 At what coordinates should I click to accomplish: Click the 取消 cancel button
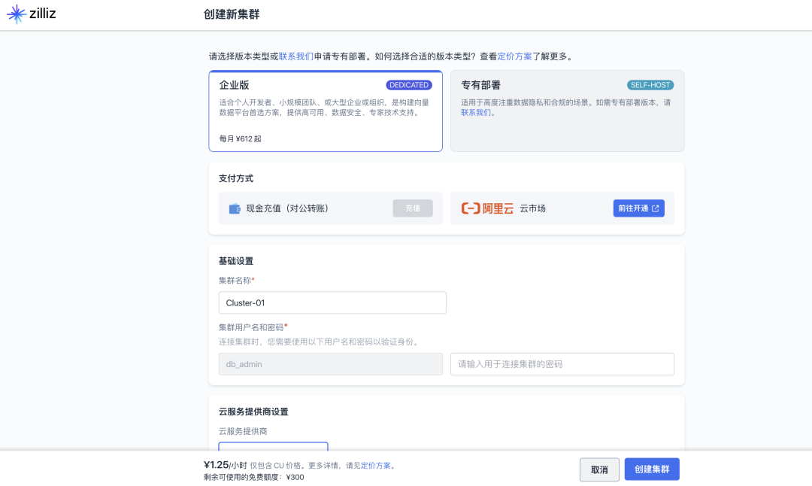599,469
